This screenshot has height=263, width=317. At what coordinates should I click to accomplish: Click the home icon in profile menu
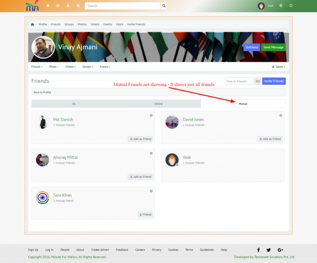[32, 25]
